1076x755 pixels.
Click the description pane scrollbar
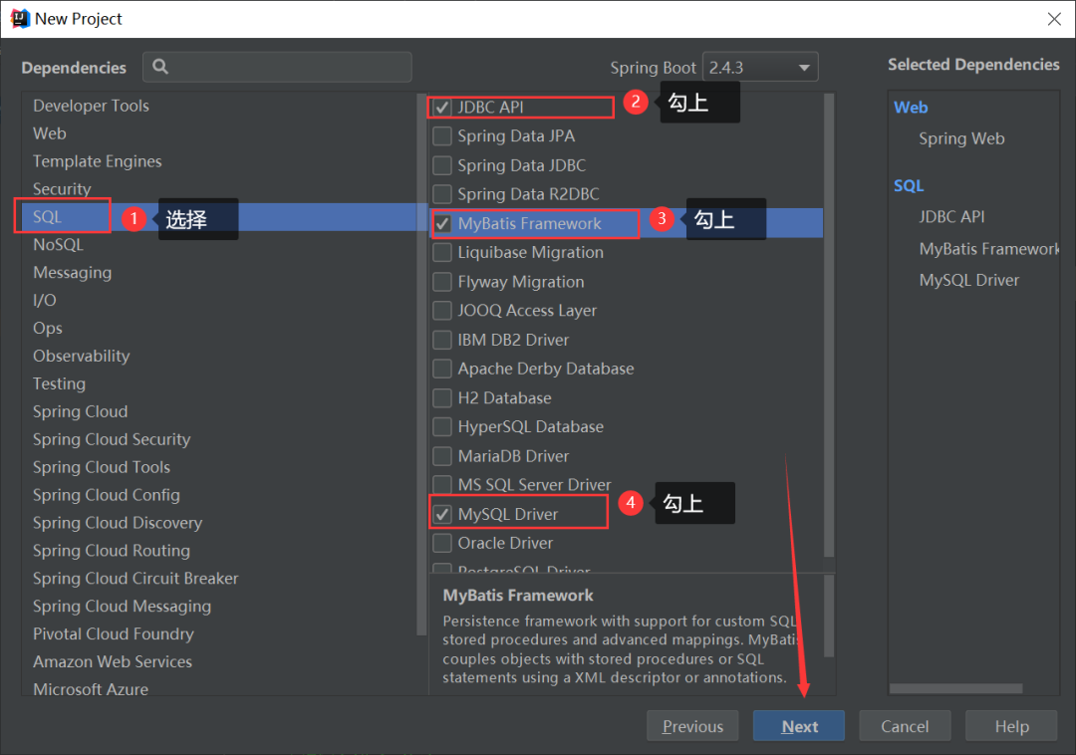click(828, 616)
